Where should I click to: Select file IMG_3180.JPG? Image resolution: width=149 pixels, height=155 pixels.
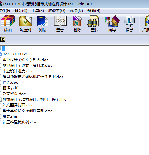tap(15, 54)
